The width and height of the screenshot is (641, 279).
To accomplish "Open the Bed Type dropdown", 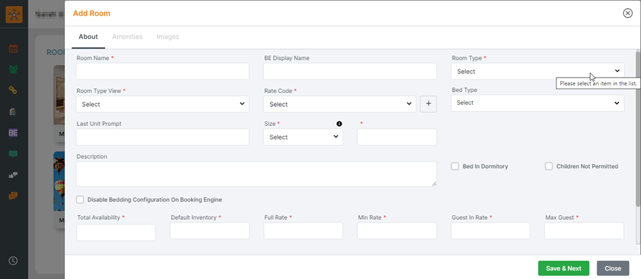I will [537, 103].
